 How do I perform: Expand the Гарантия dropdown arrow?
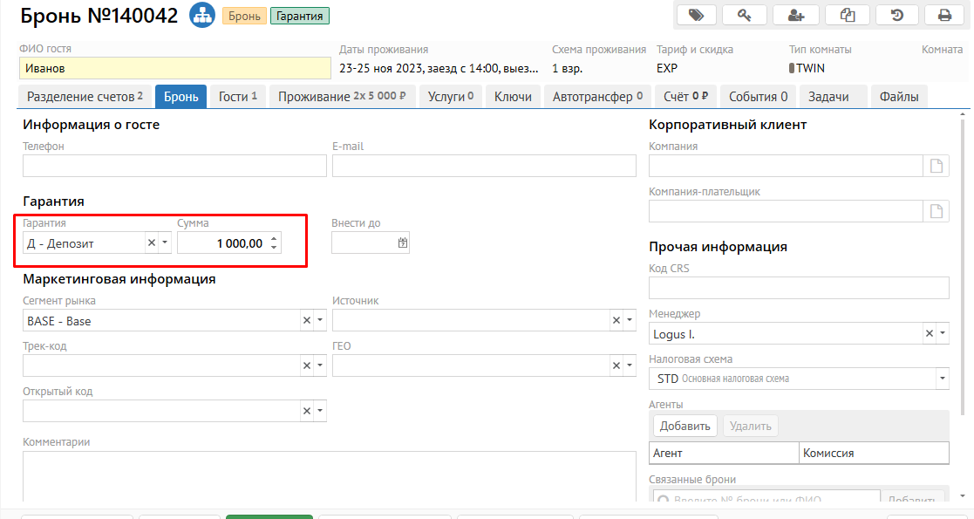coord(165,243)
